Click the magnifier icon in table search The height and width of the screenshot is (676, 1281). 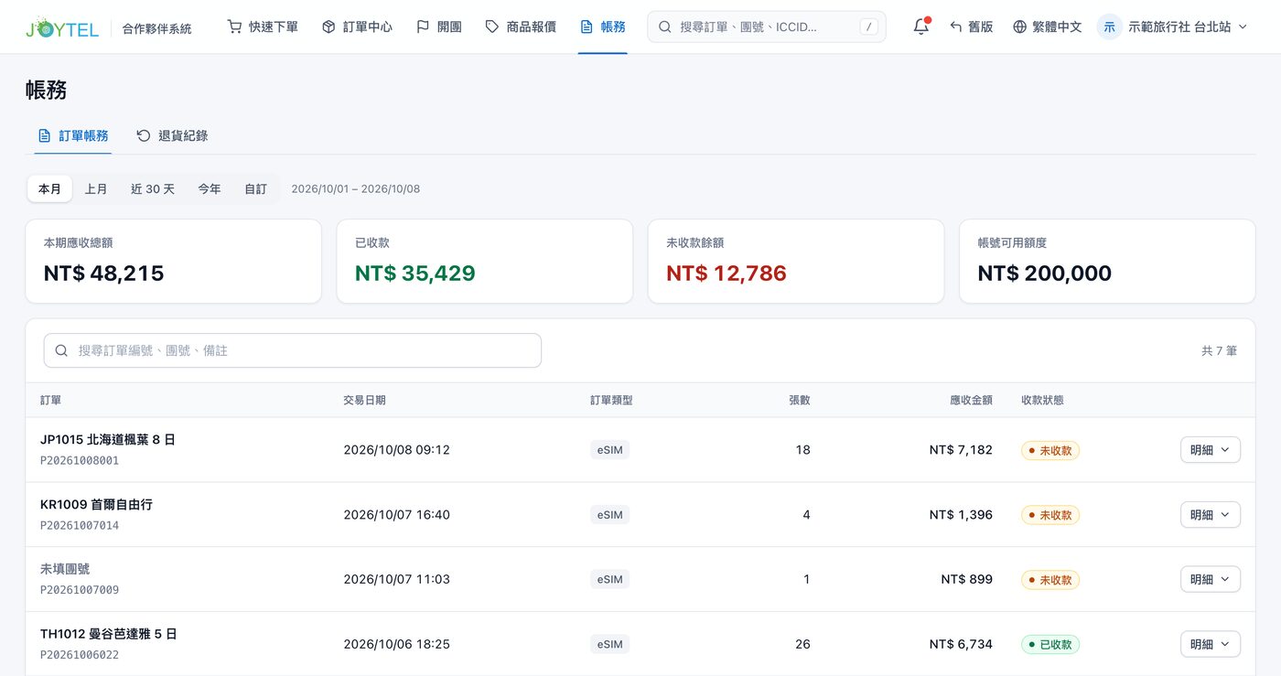coord(61,350)
